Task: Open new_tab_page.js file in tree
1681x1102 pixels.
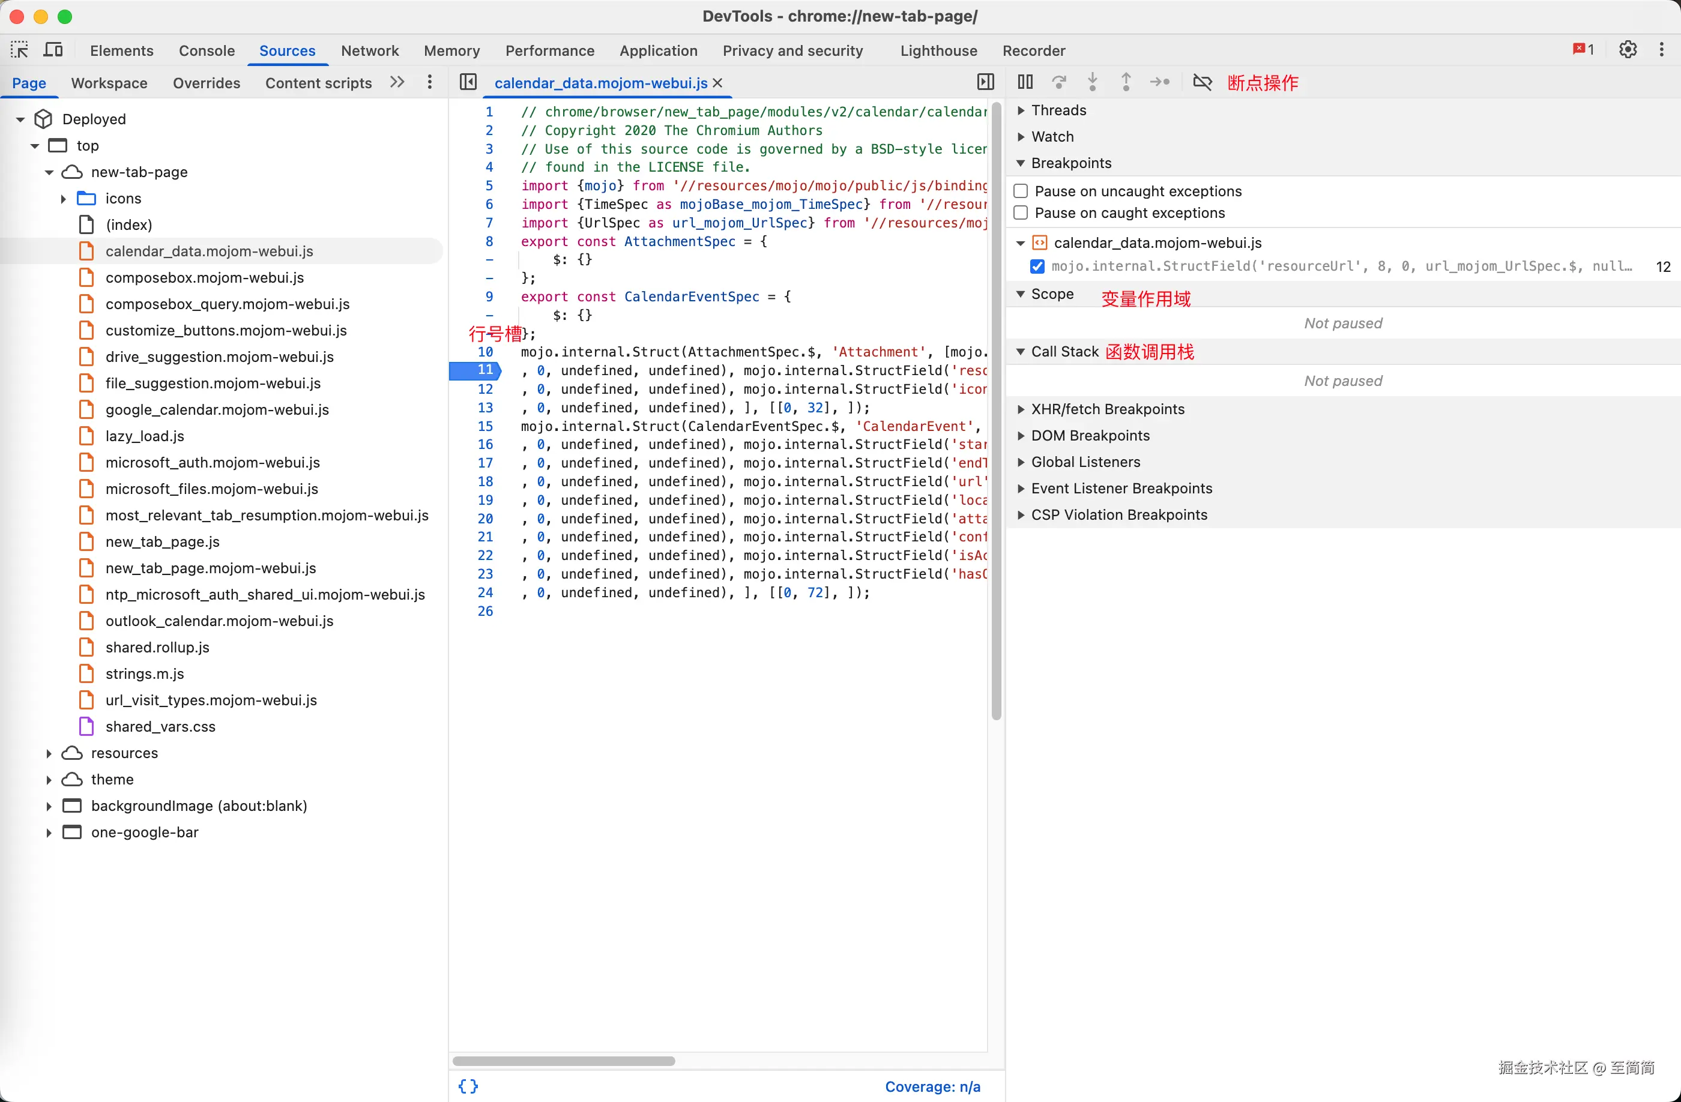Action: pos(163,541)
